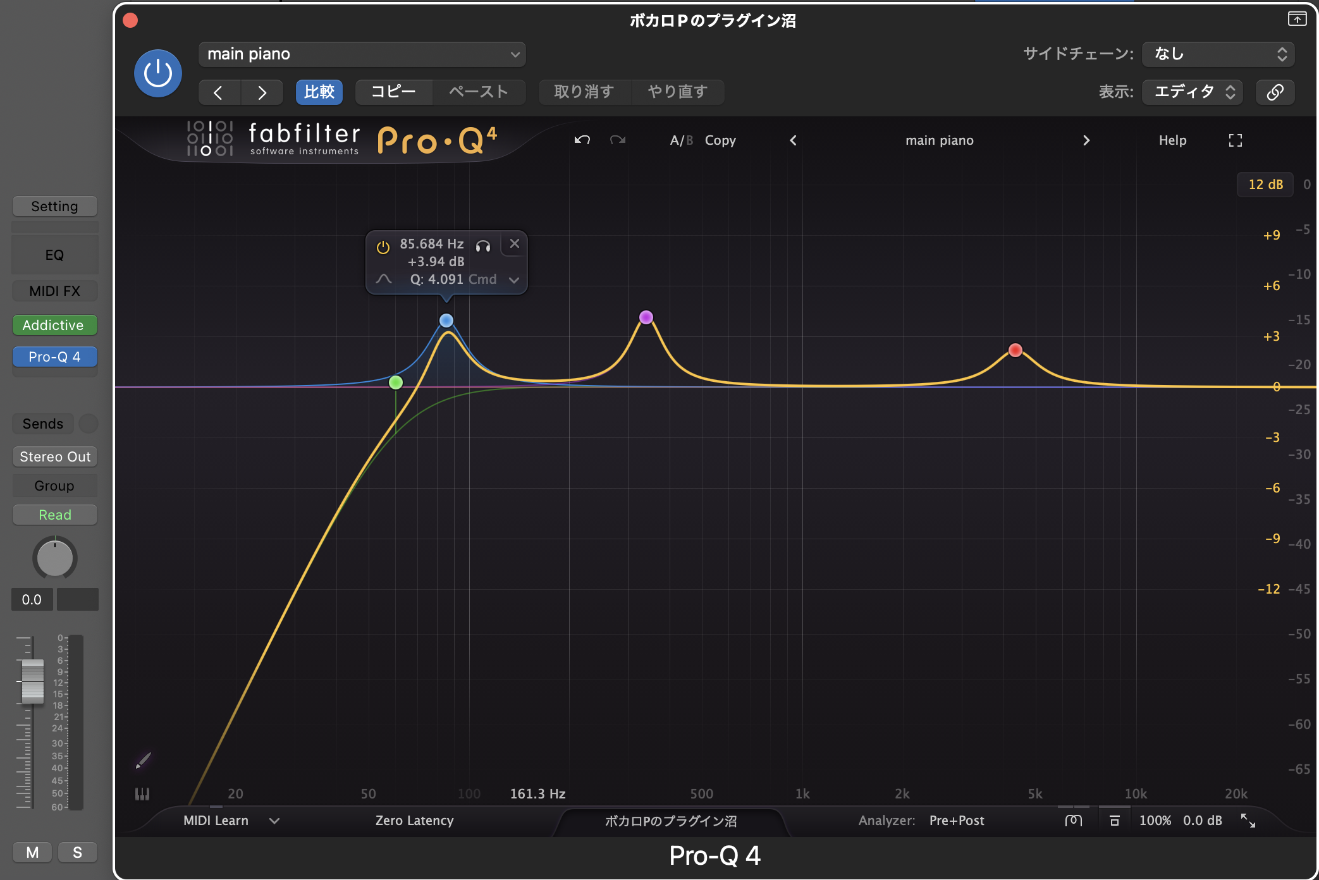The height and width of the screenshot is (880, 1319).
Task: Go to previous Pro-Q preset arrow
Action: (x=793, y=140)
